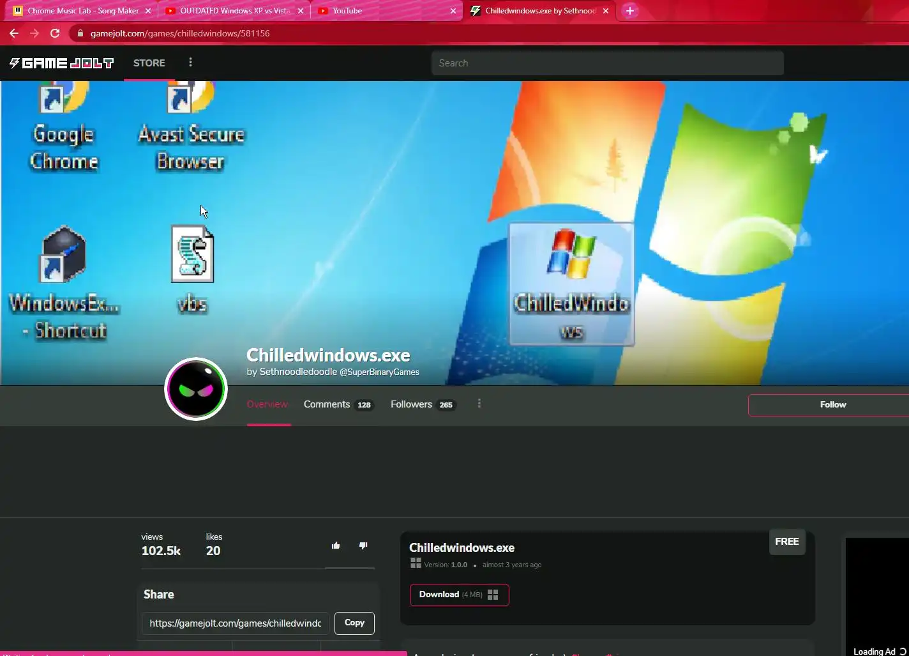This screenshot has height=656, width=909.
Task: Close the Chilledwindows.exe tab
Action: point(606,11)
